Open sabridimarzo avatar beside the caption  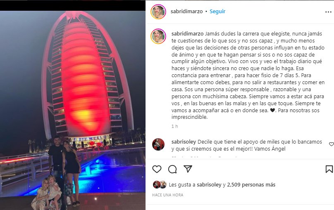click(158, 36)
